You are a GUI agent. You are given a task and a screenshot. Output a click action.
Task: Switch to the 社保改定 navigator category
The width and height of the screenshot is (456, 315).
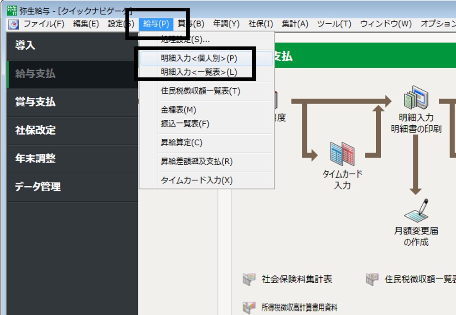pos(73,130)
